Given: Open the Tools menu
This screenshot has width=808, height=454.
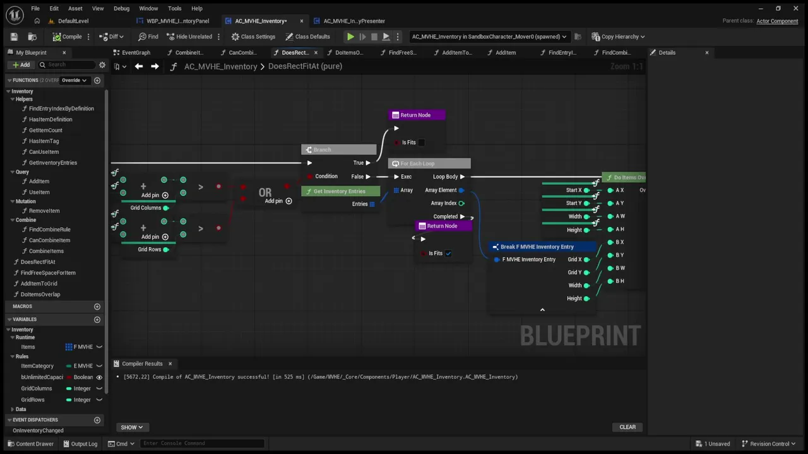Looking at the screenshot, I should tap(175, 8).
